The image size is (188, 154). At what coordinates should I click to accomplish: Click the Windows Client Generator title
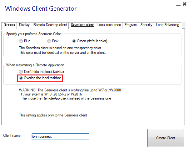pyautogui.click(x=41, y=8)
